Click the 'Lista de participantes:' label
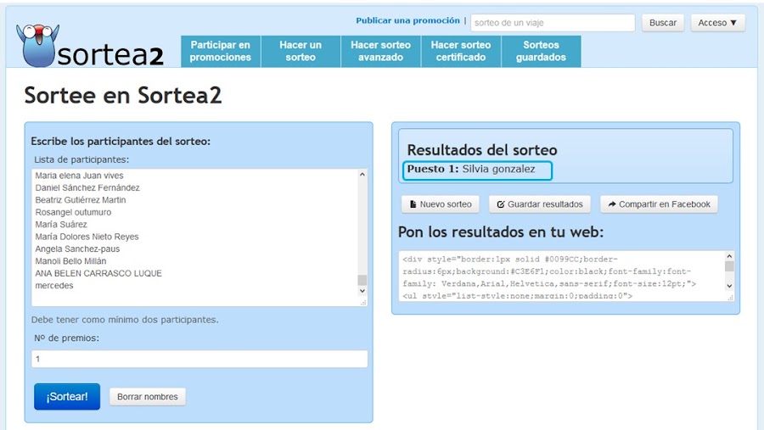764x430 pixels. pyautogui.click(x=81, y=159)
